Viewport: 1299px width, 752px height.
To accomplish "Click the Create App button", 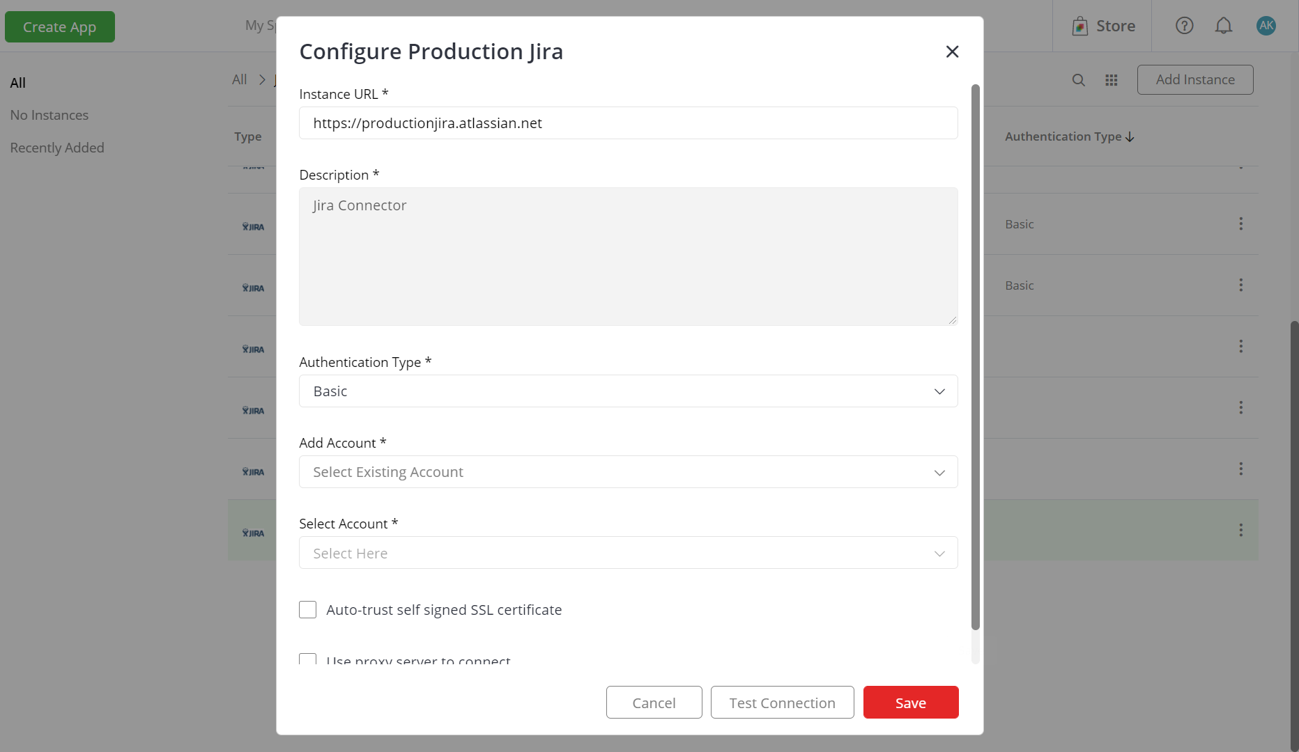I will [x=60, y=26].
